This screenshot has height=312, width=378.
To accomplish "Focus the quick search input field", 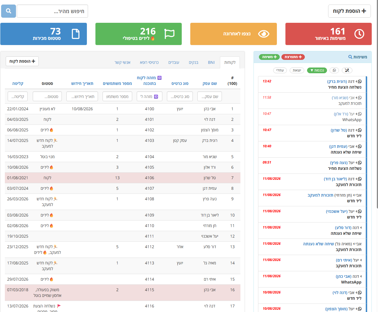I will pos(52,11).
